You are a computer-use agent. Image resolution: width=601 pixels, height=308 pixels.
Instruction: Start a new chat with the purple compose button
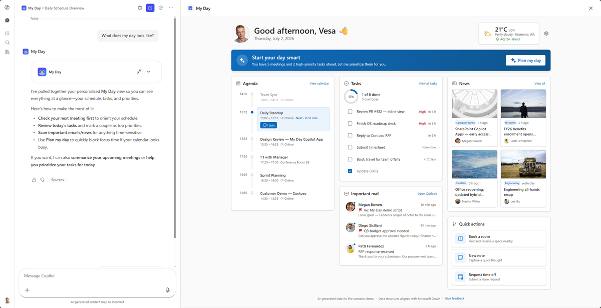tap(150, 8)
